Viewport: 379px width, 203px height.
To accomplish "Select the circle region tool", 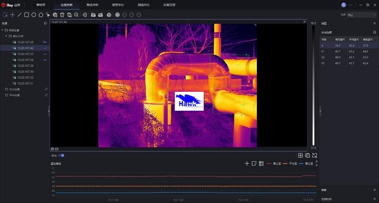I will (x=34, y=15).
